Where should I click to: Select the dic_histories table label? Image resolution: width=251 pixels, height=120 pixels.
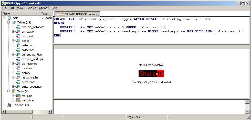point(29,64)
